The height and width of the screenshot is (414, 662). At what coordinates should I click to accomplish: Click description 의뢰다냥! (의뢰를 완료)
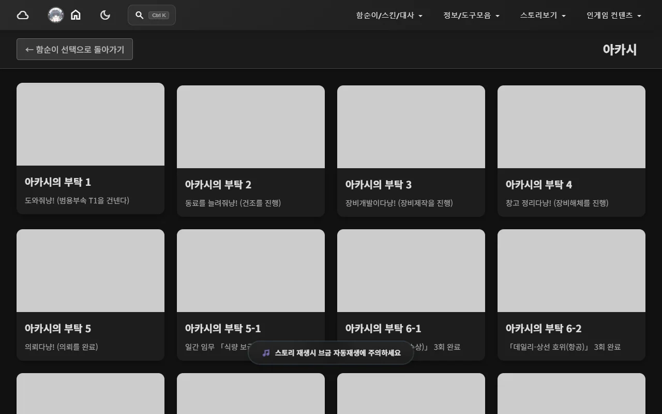pos(61,347)
